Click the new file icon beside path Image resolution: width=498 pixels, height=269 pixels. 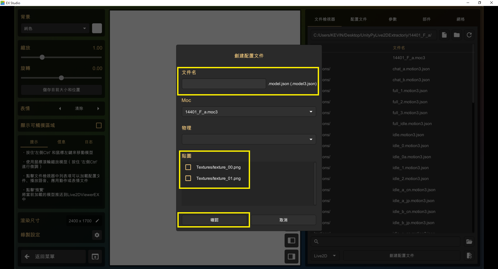click(444, 35)
